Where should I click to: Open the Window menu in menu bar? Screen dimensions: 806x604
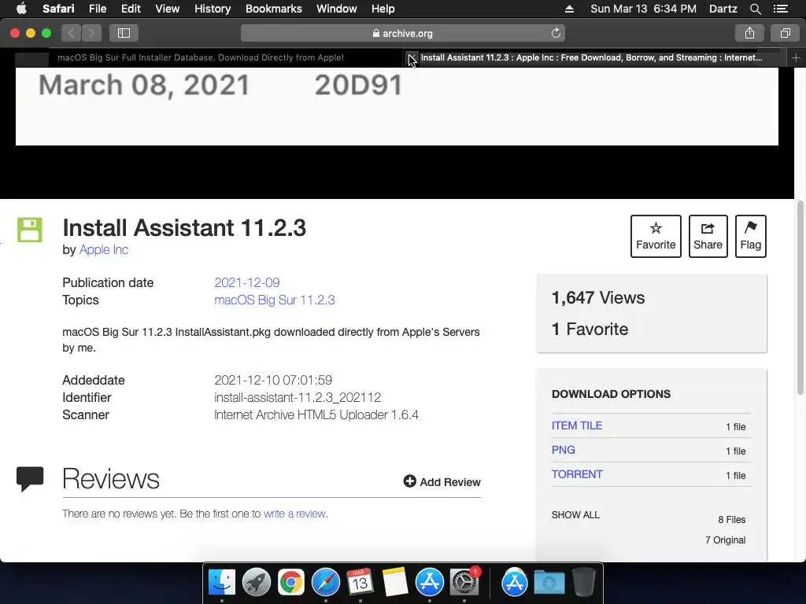pyautogui.click(x=337, y=9)
